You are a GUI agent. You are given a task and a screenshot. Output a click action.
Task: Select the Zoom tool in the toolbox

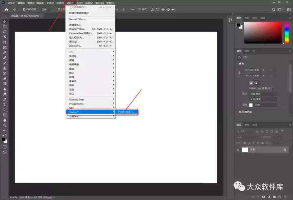pyautogui.click(x=4, y=125)
